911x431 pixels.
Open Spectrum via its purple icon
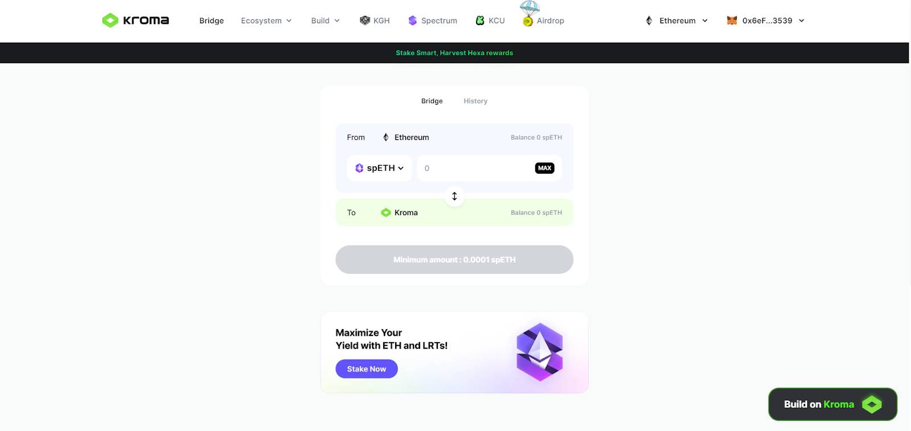[x=413, y=20]
